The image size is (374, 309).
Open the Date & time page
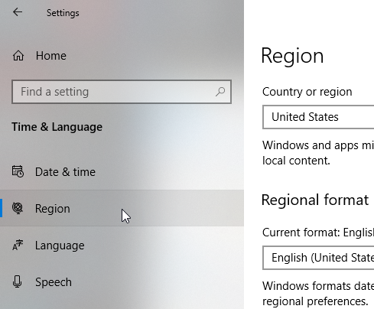(122, 171)
